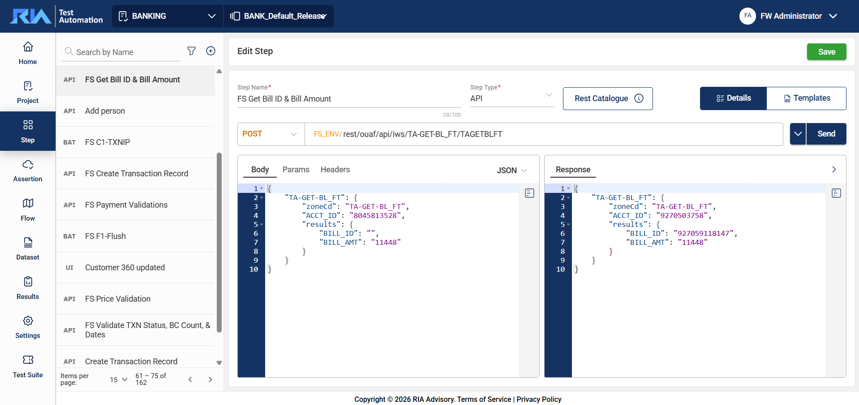Switch to the Params tab

[x=296, y=170]
